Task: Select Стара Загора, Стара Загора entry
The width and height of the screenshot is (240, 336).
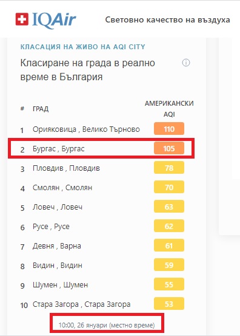Action: [x=81, y=304]
